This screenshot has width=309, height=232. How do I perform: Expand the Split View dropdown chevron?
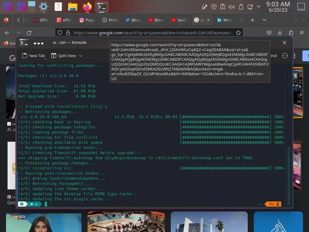(81, 56)
